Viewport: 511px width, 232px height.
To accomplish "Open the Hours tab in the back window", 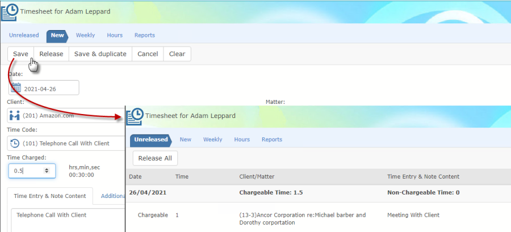I will point(115,35).
